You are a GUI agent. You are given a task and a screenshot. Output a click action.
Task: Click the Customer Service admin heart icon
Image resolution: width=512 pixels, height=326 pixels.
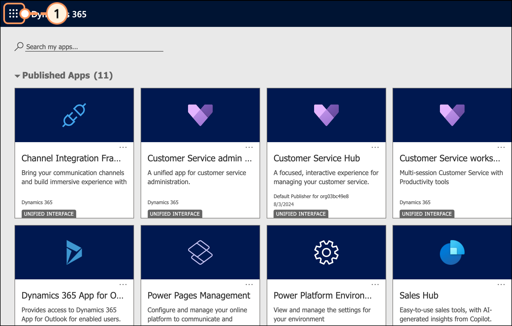point(200,115)
